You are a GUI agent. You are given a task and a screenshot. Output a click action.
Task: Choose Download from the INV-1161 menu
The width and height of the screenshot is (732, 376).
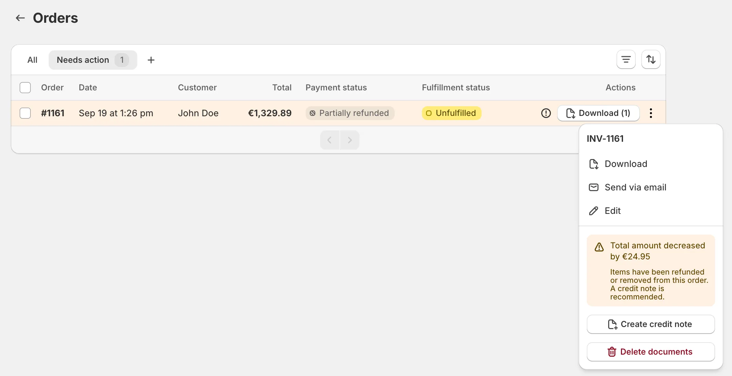click(651, 164)
